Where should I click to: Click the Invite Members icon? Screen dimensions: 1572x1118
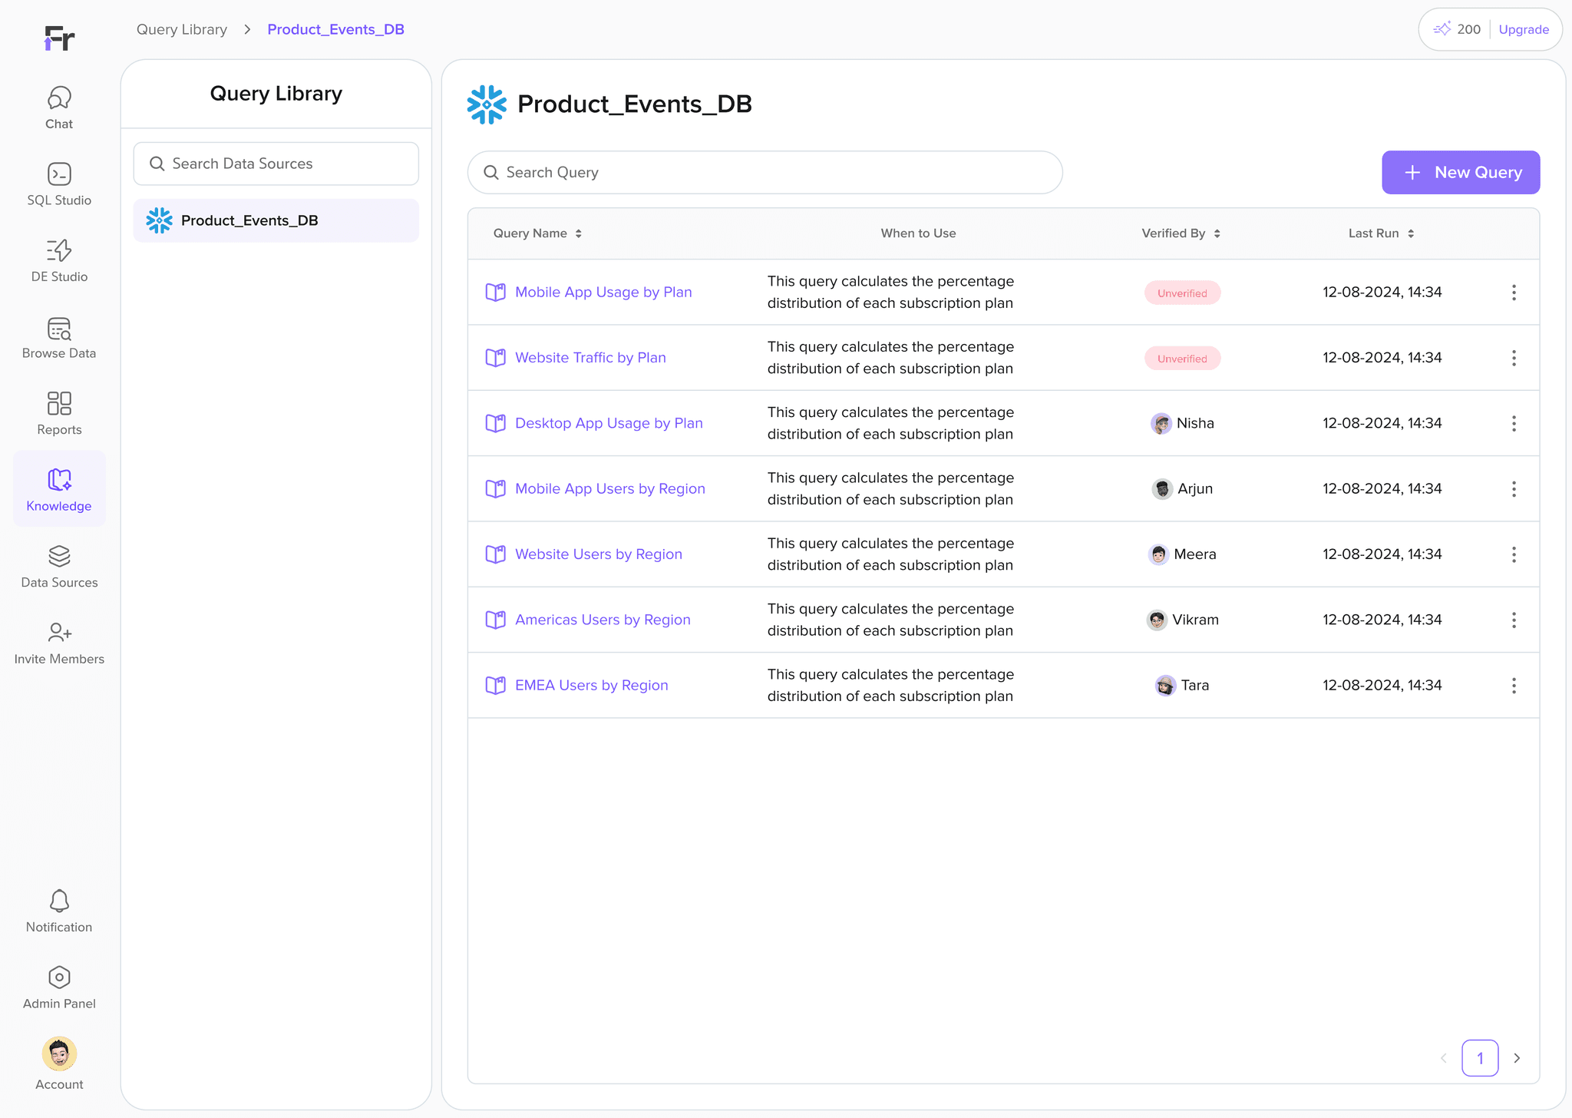59,633
